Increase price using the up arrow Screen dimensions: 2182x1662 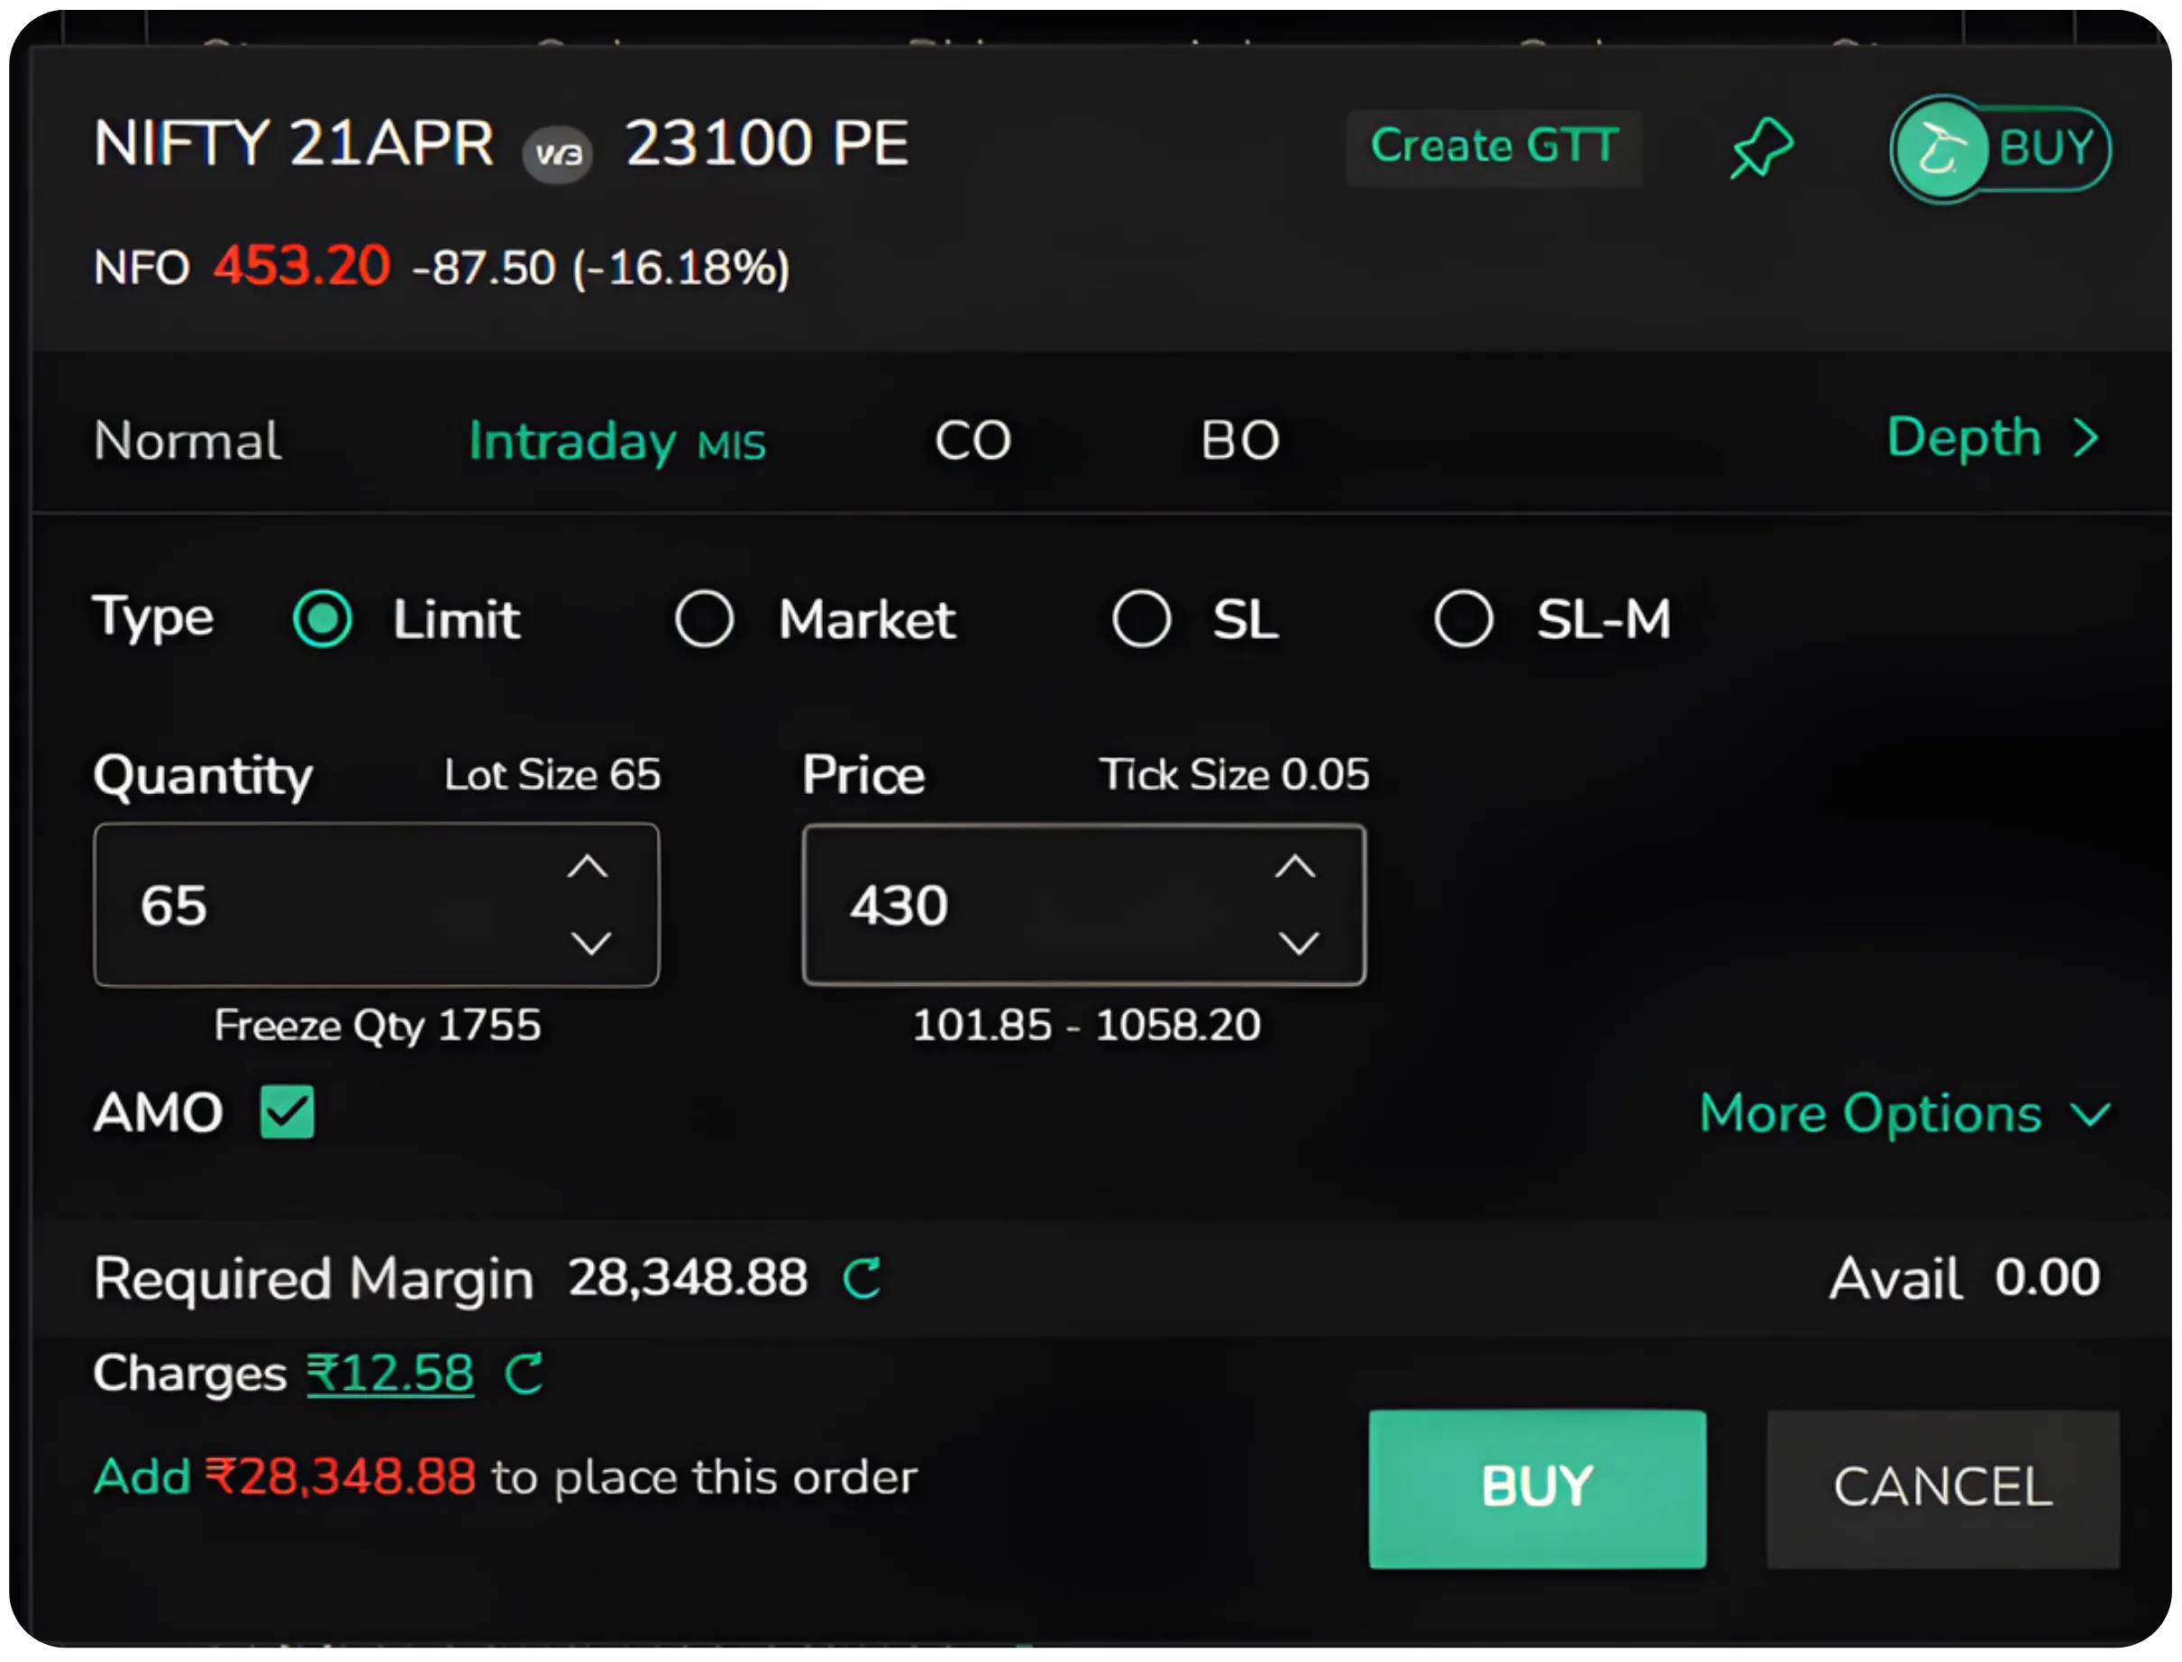[x=1297, y=867]
